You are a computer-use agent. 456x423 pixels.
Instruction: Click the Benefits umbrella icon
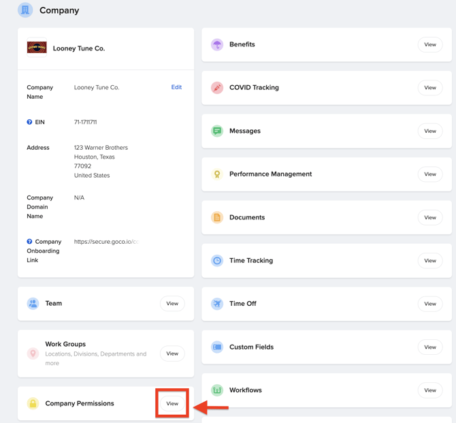pos(217,44)
